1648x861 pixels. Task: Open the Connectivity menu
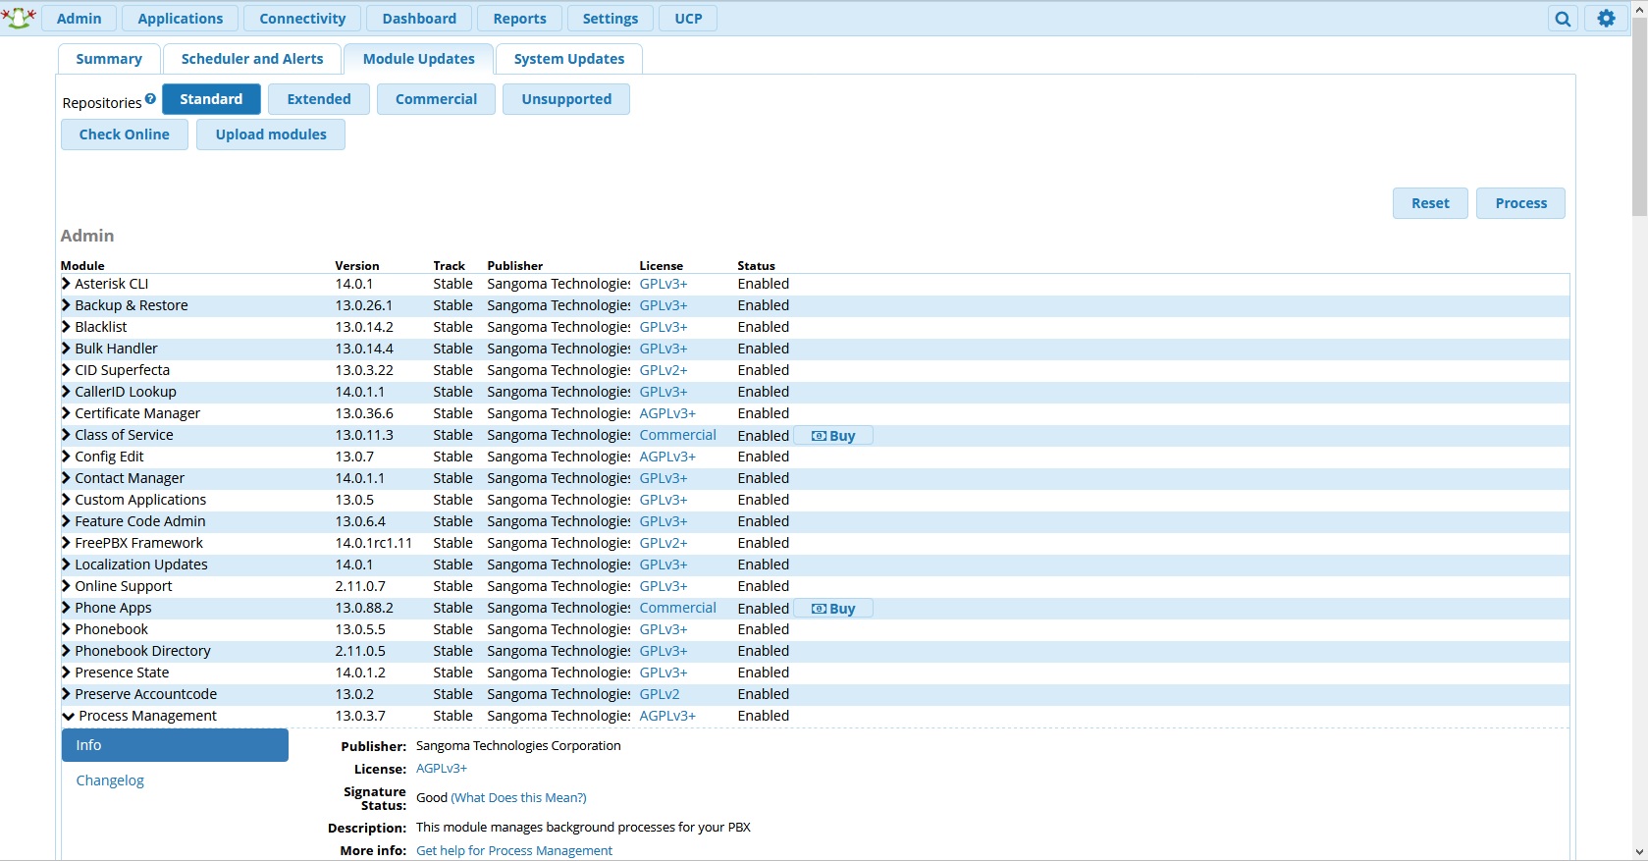[x=302, y=19]
